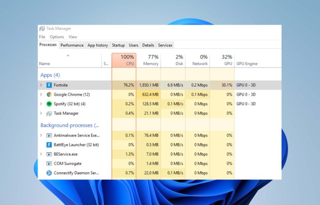320x205 pixels.
Task: Click Fortnite's 76.2% CPU value
Action: coord(129,85)
